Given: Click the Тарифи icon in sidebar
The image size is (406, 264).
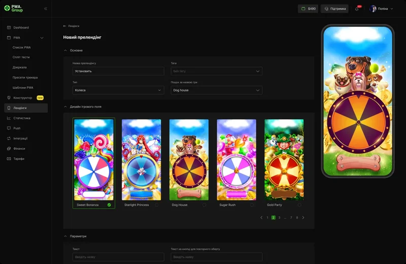Looking at the screenshot, I should point(9,158).
